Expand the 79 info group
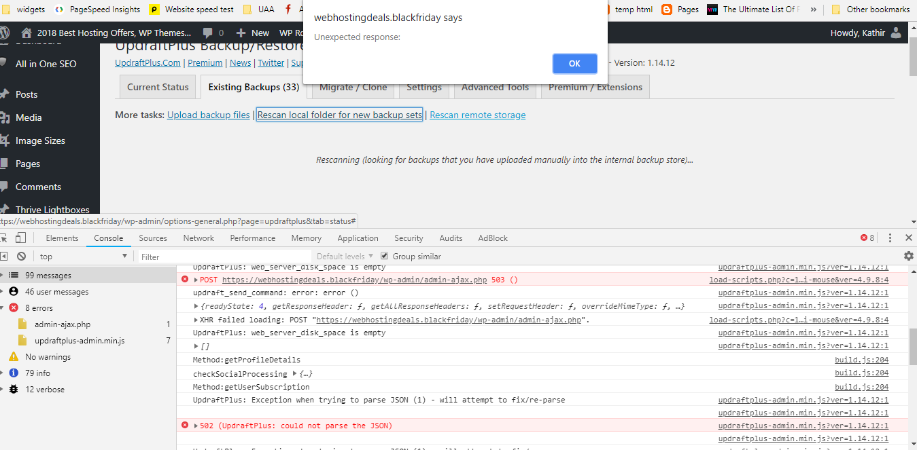The height and width of the screenshot is (450, 917). click(x=3, y=373)
